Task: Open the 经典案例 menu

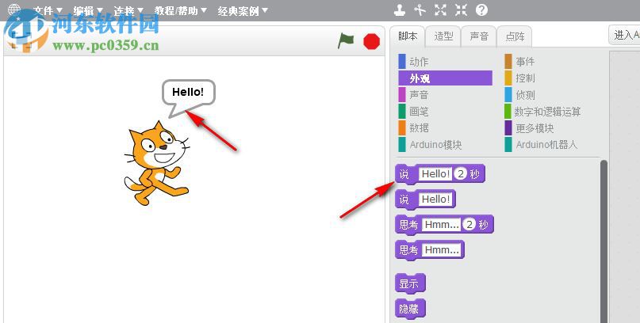Action: coord(243,10)
